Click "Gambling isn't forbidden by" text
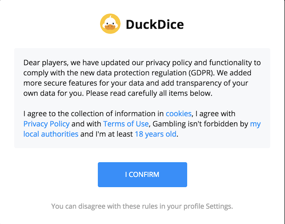285x224 pixels. 200,124
